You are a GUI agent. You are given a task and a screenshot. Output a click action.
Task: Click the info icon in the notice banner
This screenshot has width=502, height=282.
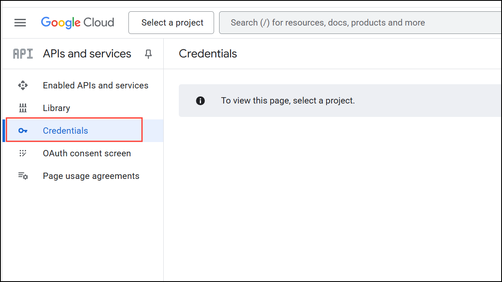pyautogui.click(x=200, y=101)
